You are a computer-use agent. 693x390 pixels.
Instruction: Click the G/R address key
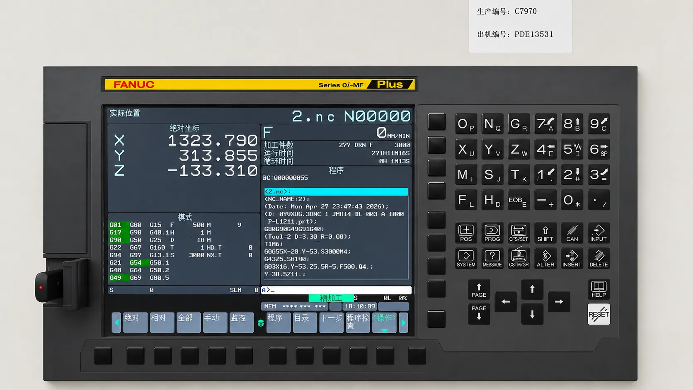click(519, 124)
